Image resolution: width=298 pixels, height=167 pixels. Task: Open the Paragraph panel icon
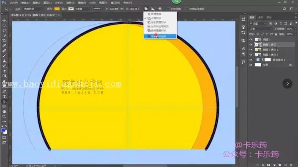point(243,54)
